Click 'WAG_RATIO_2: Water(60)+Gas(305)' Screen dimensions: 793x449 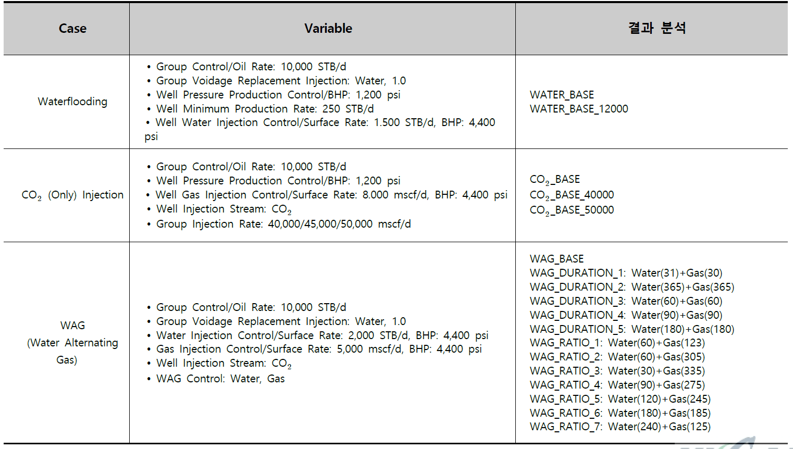click(x=617, y=357)
